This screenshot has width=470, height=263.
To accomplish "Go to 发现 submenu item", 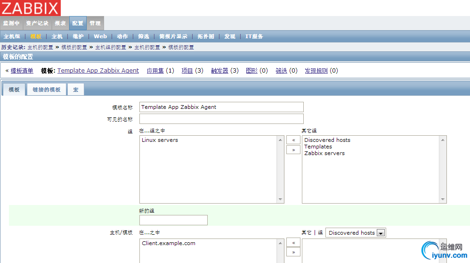I will click(230, 36).
